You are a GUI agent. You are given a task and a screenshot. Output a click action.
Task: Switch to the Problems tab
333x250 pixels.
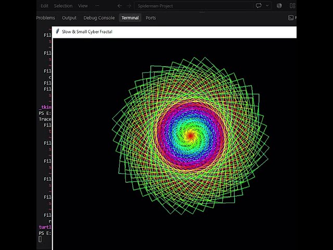pyautogui.click(x=45, y=18)
